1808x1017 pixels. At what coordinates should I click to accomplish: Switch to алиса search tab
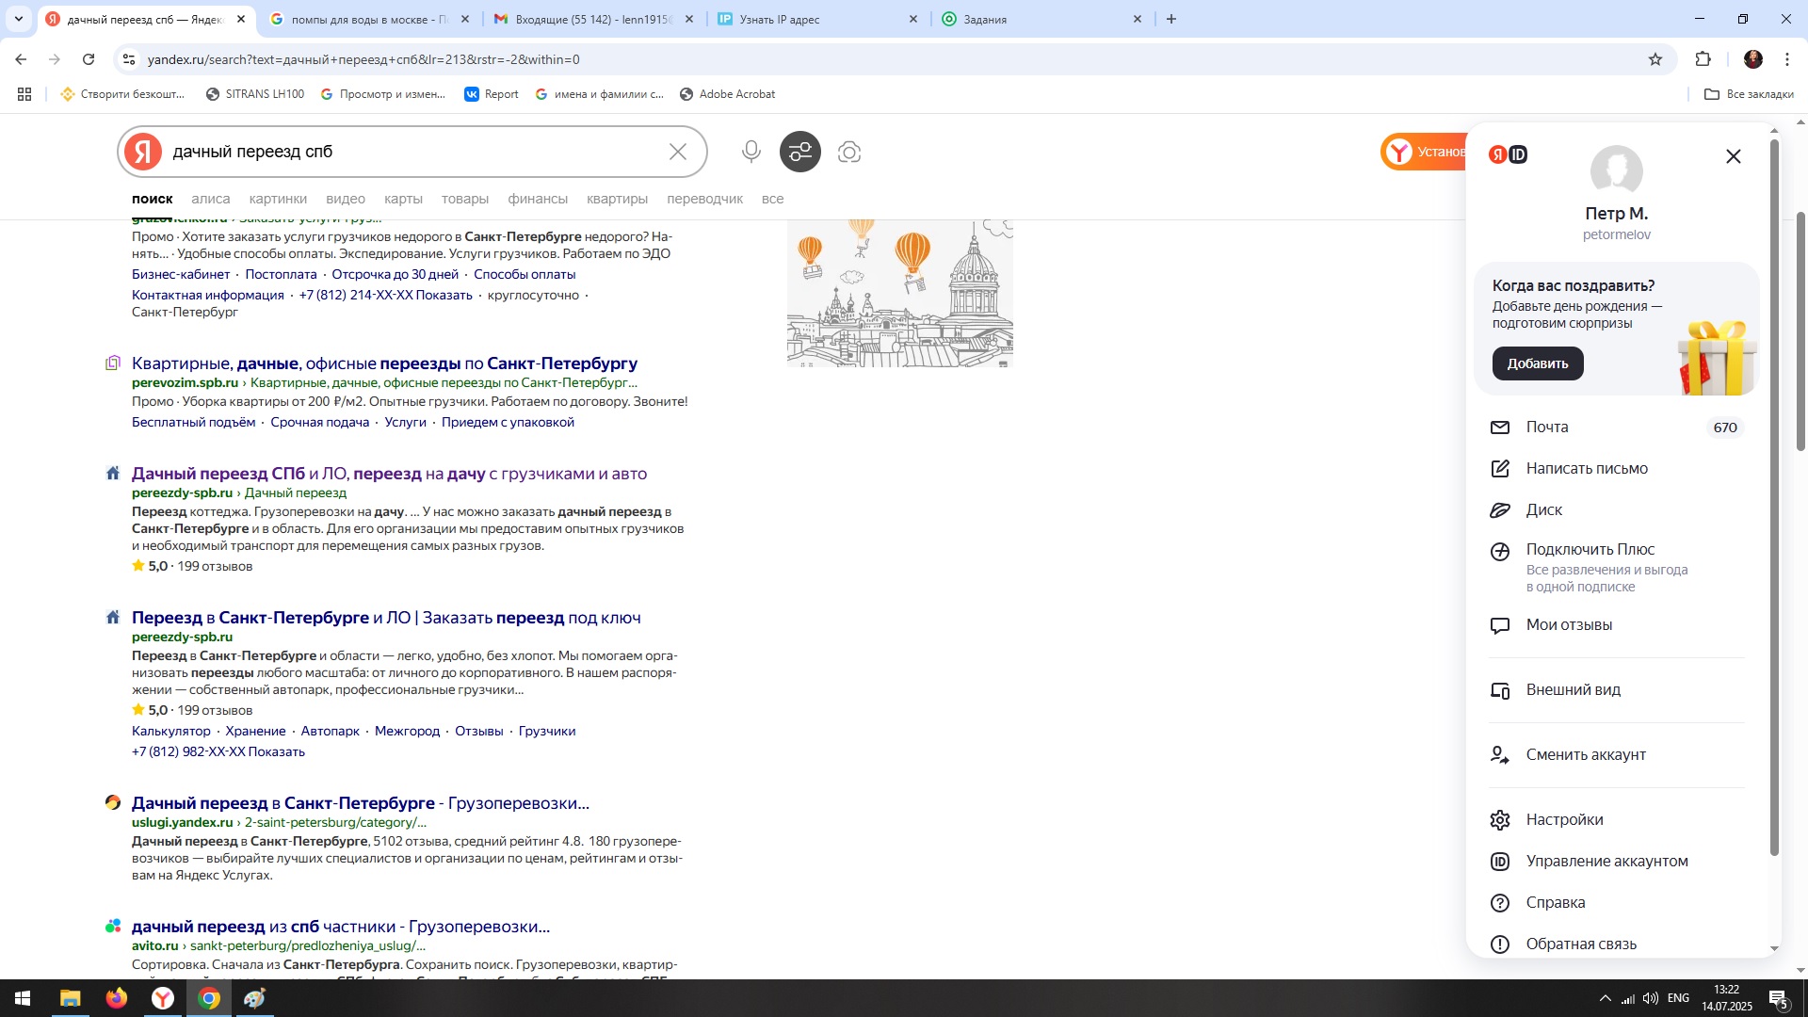tap(210, 199)
